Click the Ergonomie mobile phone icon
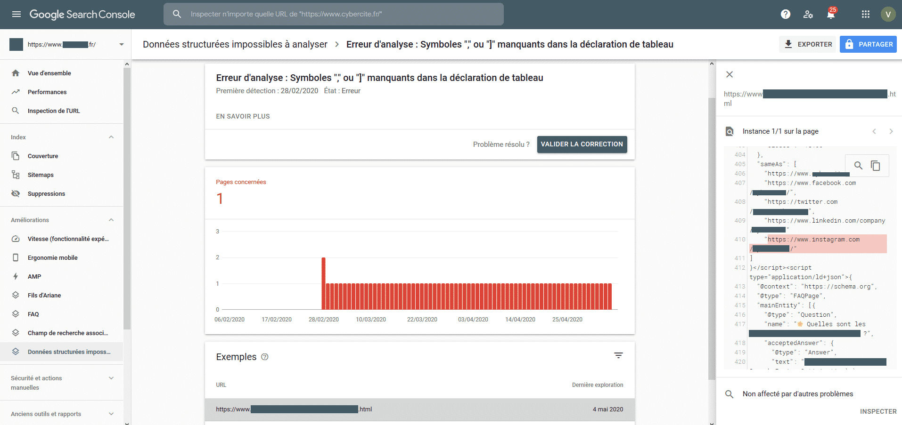 tap(16, 257)
